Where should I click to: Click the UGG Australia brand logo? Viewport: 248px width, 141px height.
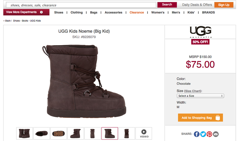tap(200, 32)
